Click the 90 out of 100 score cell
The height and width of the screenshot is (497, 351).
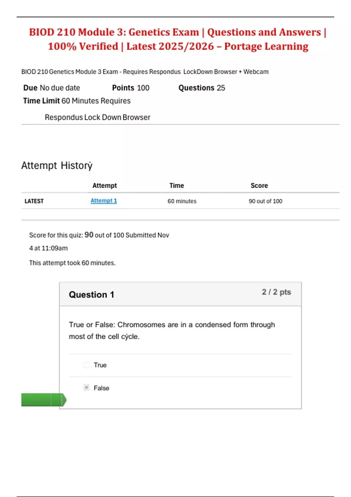coord(265,201)
